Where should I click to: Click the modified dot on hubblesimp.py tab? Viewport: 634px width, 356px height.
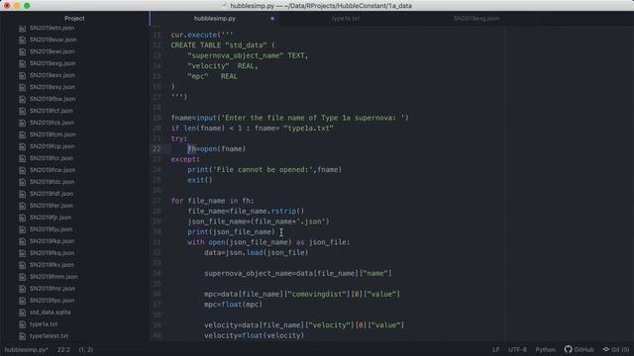click(x=272, y=19)
